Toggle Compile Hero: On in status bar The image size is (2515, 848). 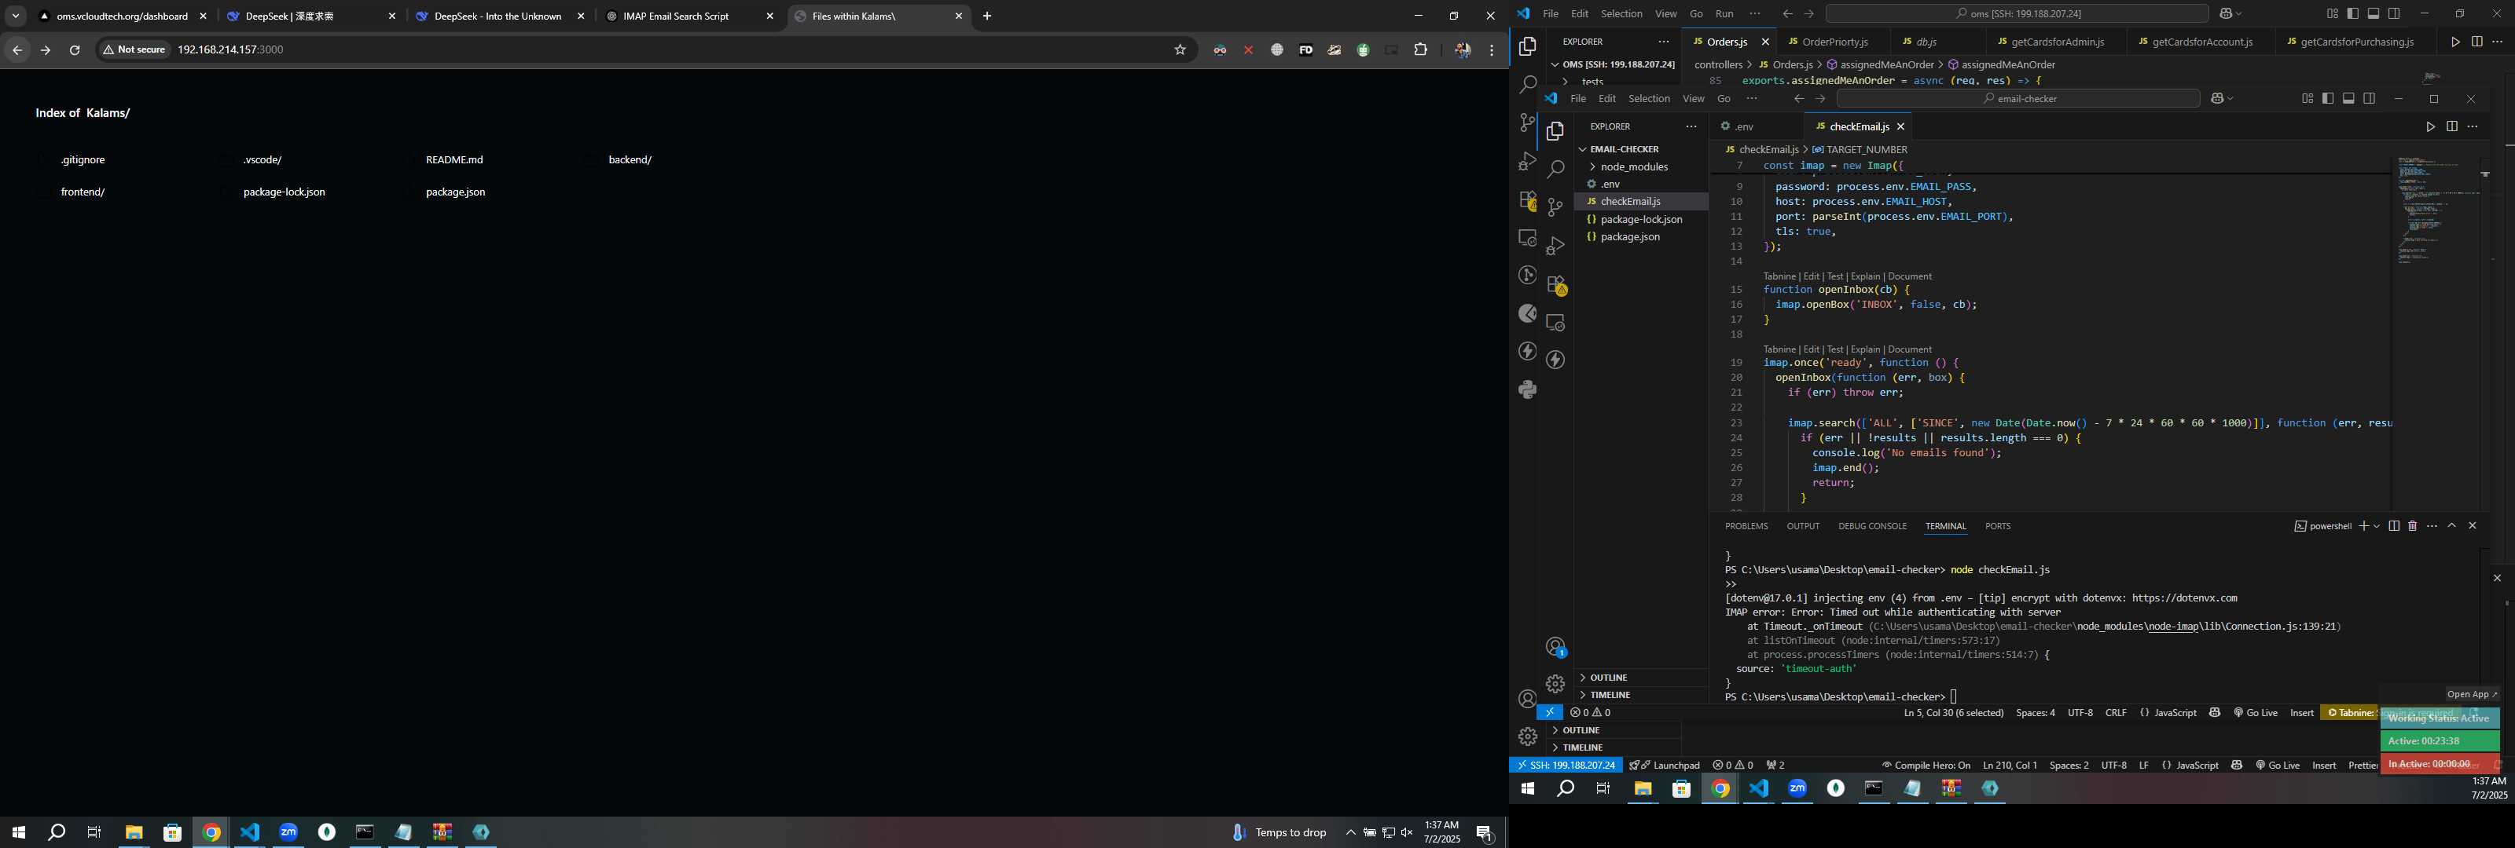pyautogui.click(x=1926, y=765)
